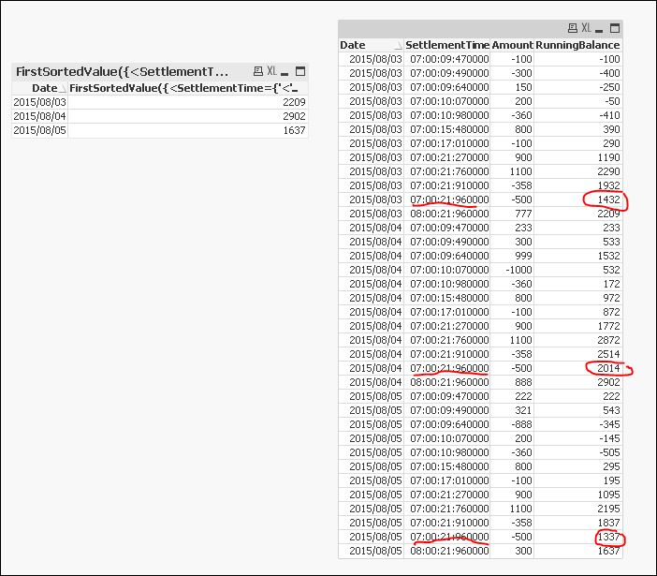This screenshot has height=576, width=657.
Task: Minimize the FirstSortedValue table box
Action: point(285,72)
